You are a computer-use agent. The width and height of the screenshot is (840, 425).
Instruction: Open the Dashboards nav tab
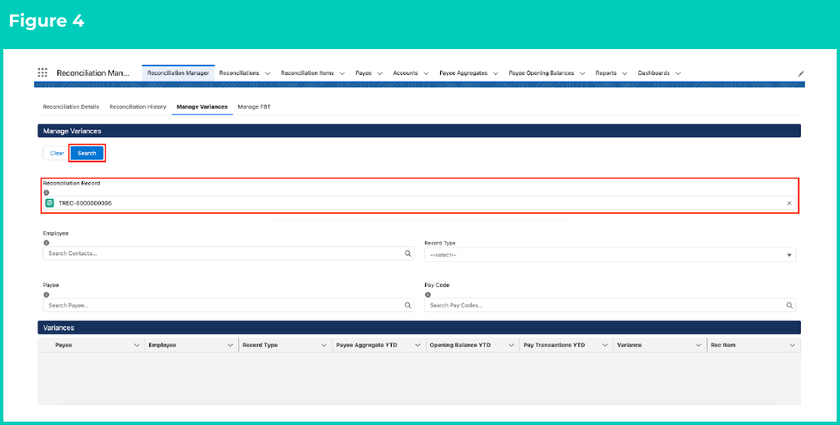(x=653, y=73)
